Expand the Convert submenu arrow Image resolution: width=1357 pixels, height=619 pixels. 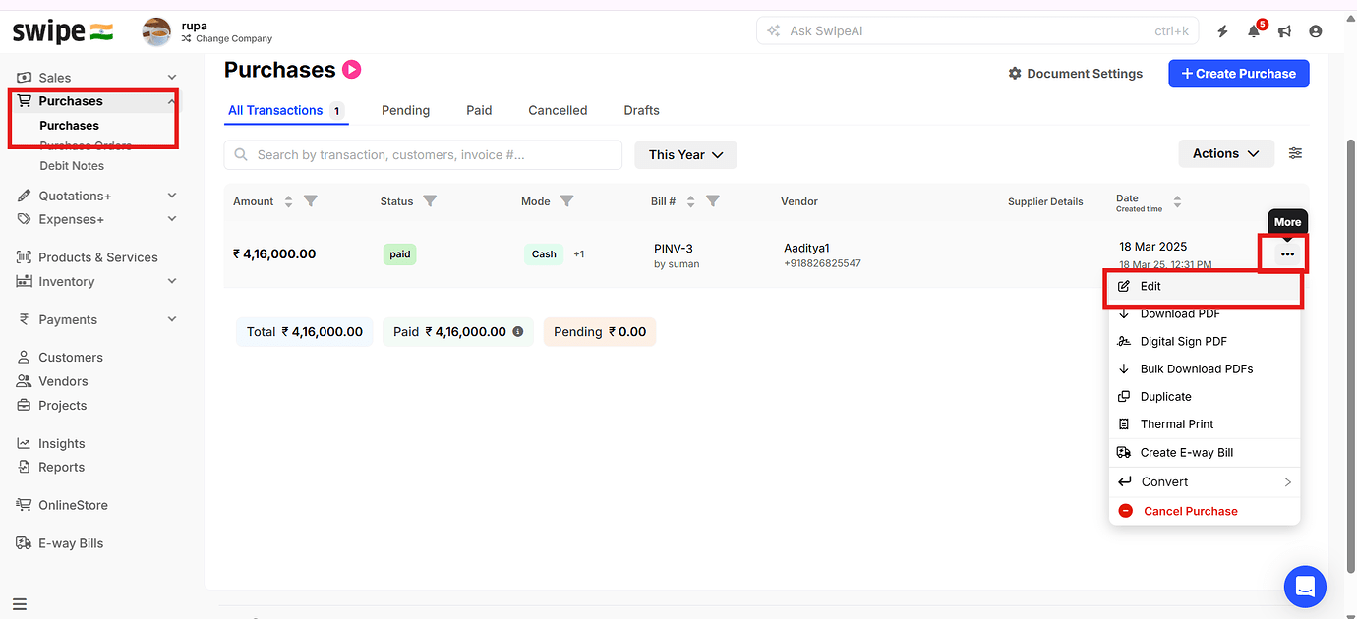tap(1287, 481)
